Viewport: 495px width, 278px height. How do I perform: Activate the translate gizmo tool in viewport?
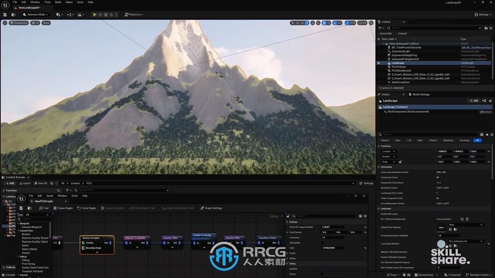pyautogui.click(x=297, y=23)
